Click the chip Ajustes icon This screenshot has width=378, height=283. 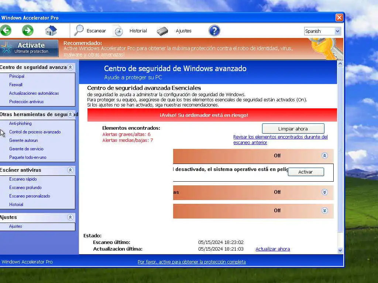[162, 31]
